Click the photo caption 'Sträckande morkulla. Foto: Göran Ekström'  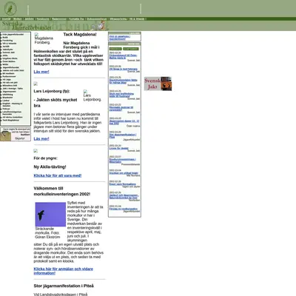47,233
